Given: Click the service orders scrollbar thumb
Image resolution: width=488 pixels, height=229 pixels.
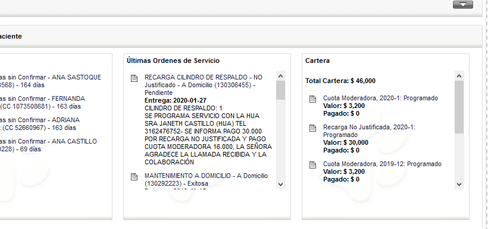Looking at the screenshot, I should point(281,90).
